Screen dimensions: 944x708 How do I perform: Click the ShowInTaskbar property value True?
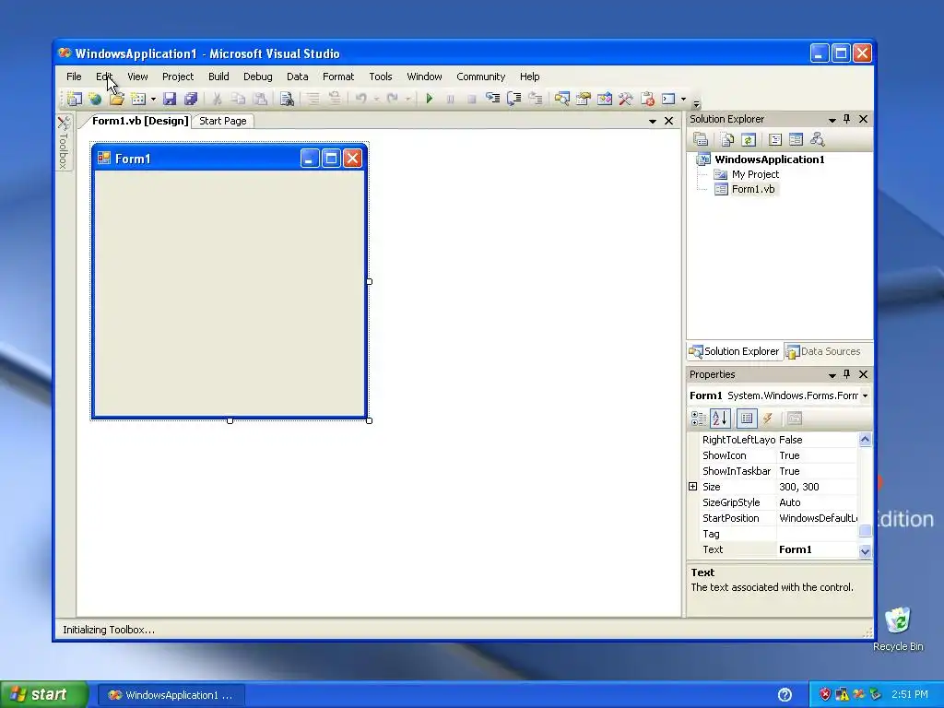pyautogui.click(x=789, y=471)
